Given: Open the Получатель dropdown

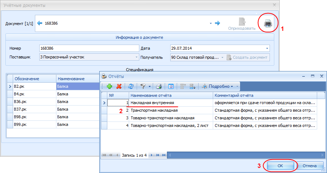Looking at the screenshot, I should tap(222, 57).
